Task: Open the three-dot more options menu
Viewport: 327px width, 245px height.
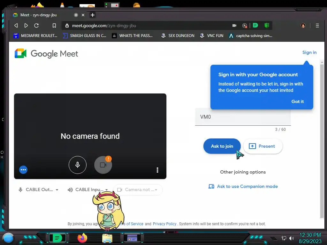Action: (157, 170)
